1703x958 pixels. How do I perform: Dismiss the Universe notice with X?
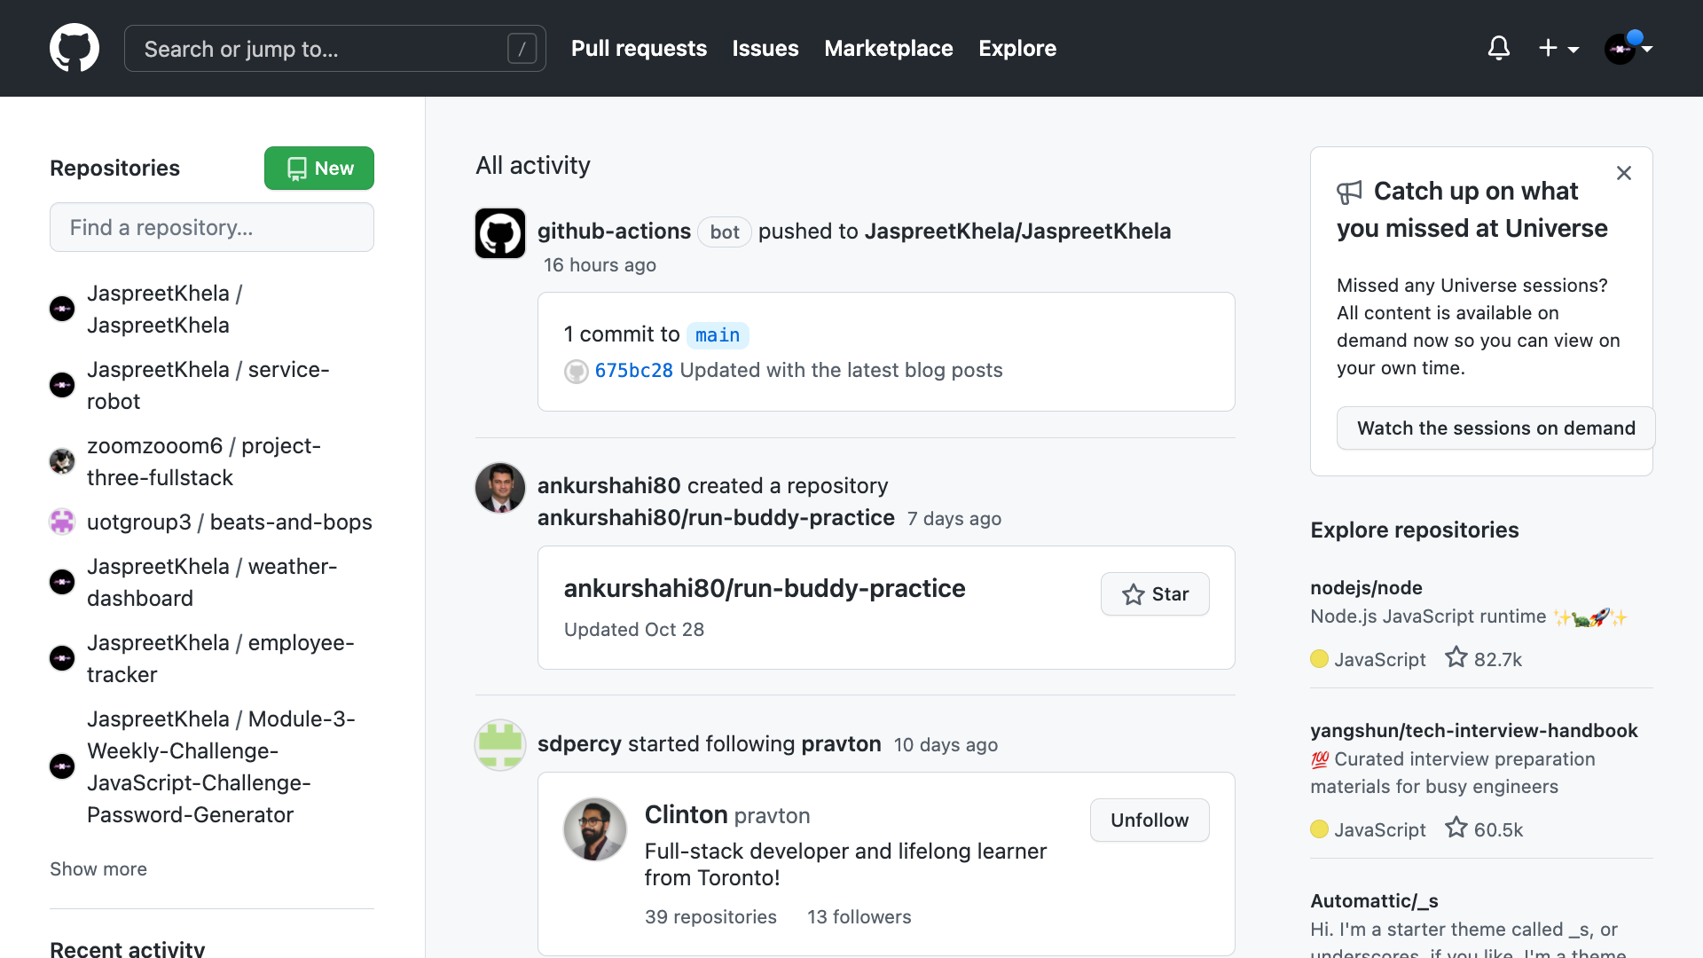pos(1624,173)
